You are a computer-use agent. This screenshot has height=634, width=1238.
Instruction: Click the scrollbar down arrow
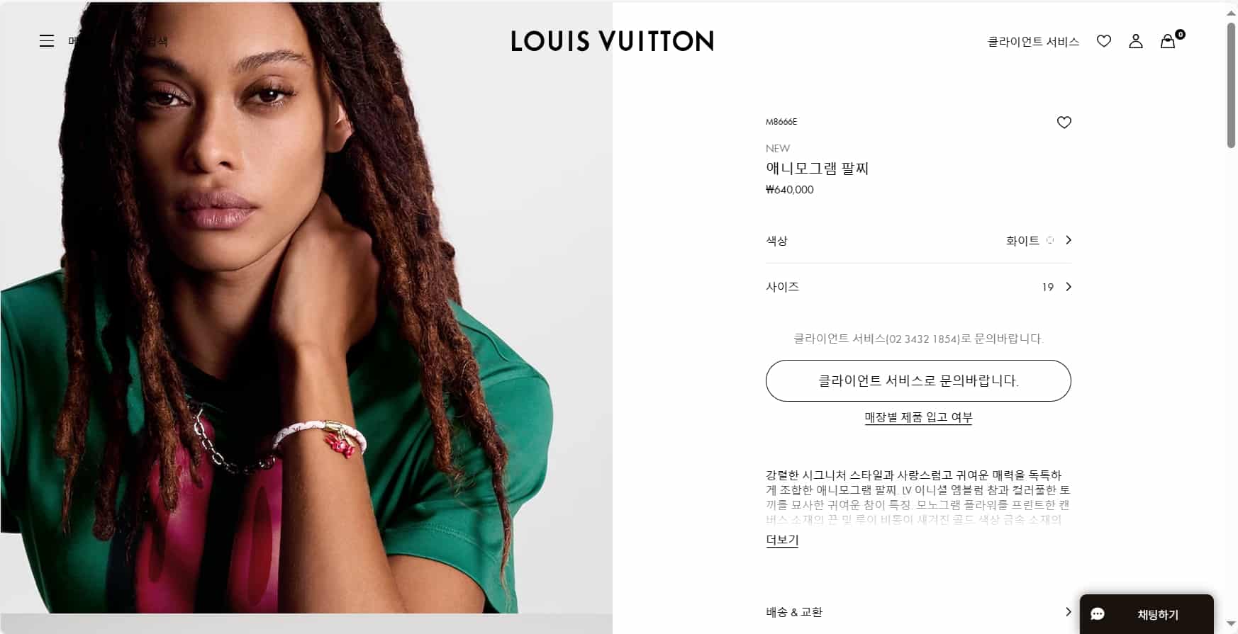[1231, 625]
